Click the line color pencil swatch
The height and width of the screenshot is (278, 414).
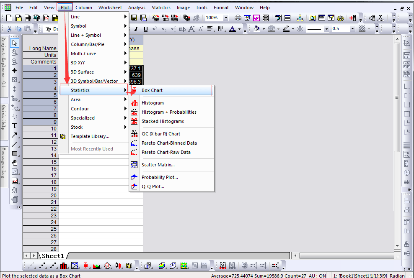(x=286, y=29)
